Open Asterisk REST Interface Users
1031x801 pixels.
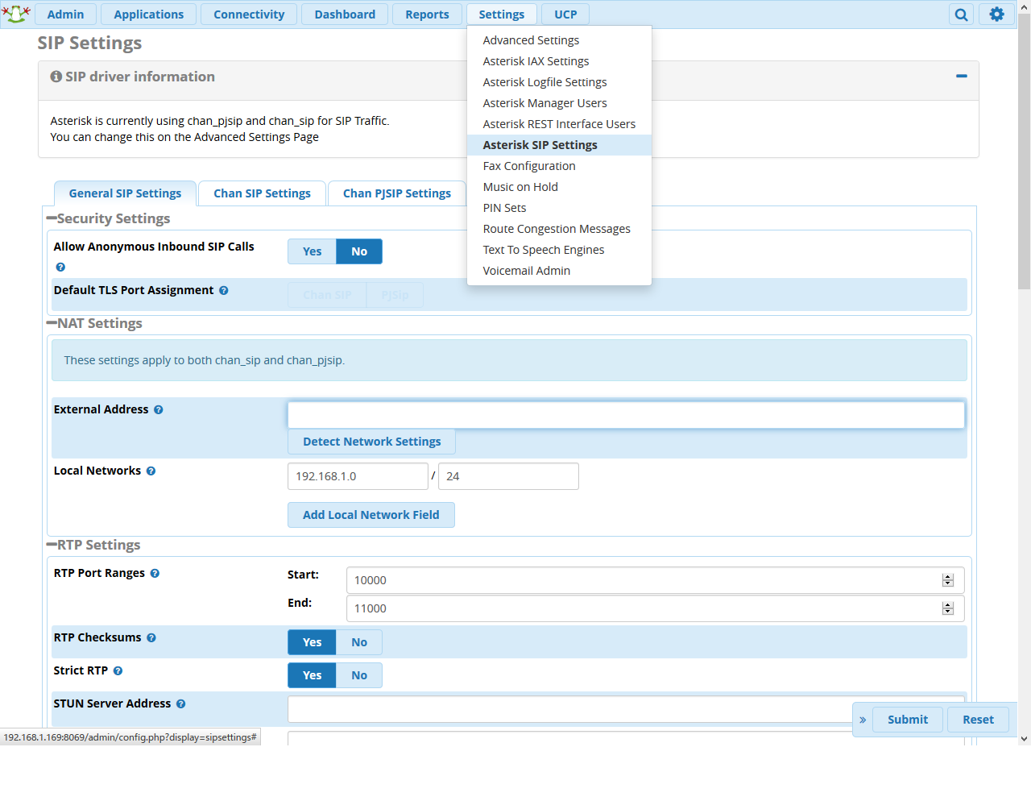pyautogui.click(x=559, y=124)
